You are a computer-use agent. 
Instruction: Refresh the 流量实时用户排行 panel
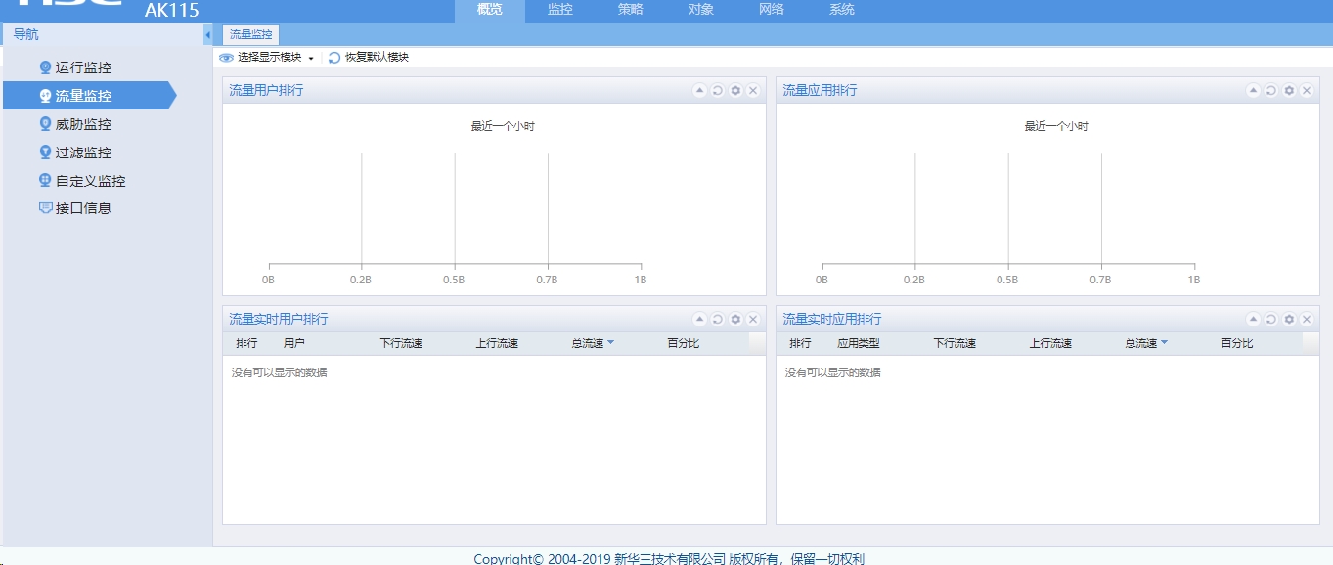[717, 320]
